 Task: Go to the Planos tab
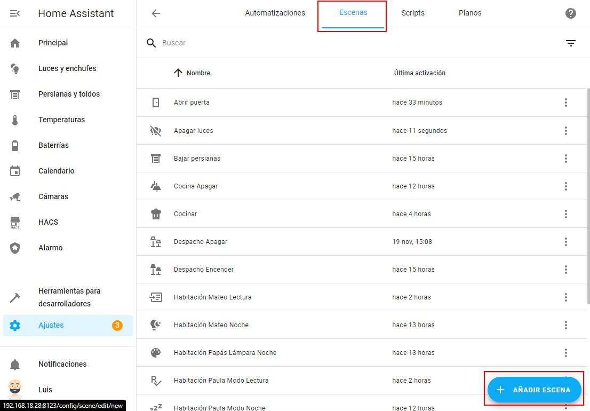click(x=469, y=13)
